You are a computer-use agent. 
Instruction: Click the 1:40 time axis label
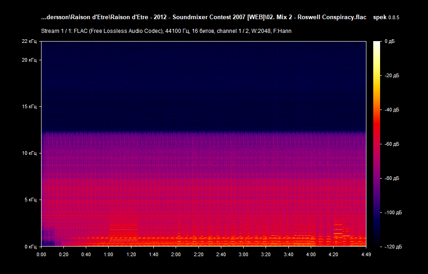[153, 255]
